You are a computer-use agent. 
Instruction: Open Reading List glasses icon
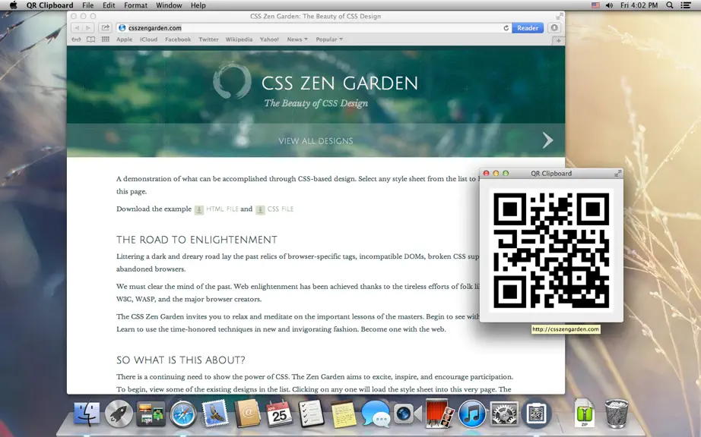(x=77, y=39)
